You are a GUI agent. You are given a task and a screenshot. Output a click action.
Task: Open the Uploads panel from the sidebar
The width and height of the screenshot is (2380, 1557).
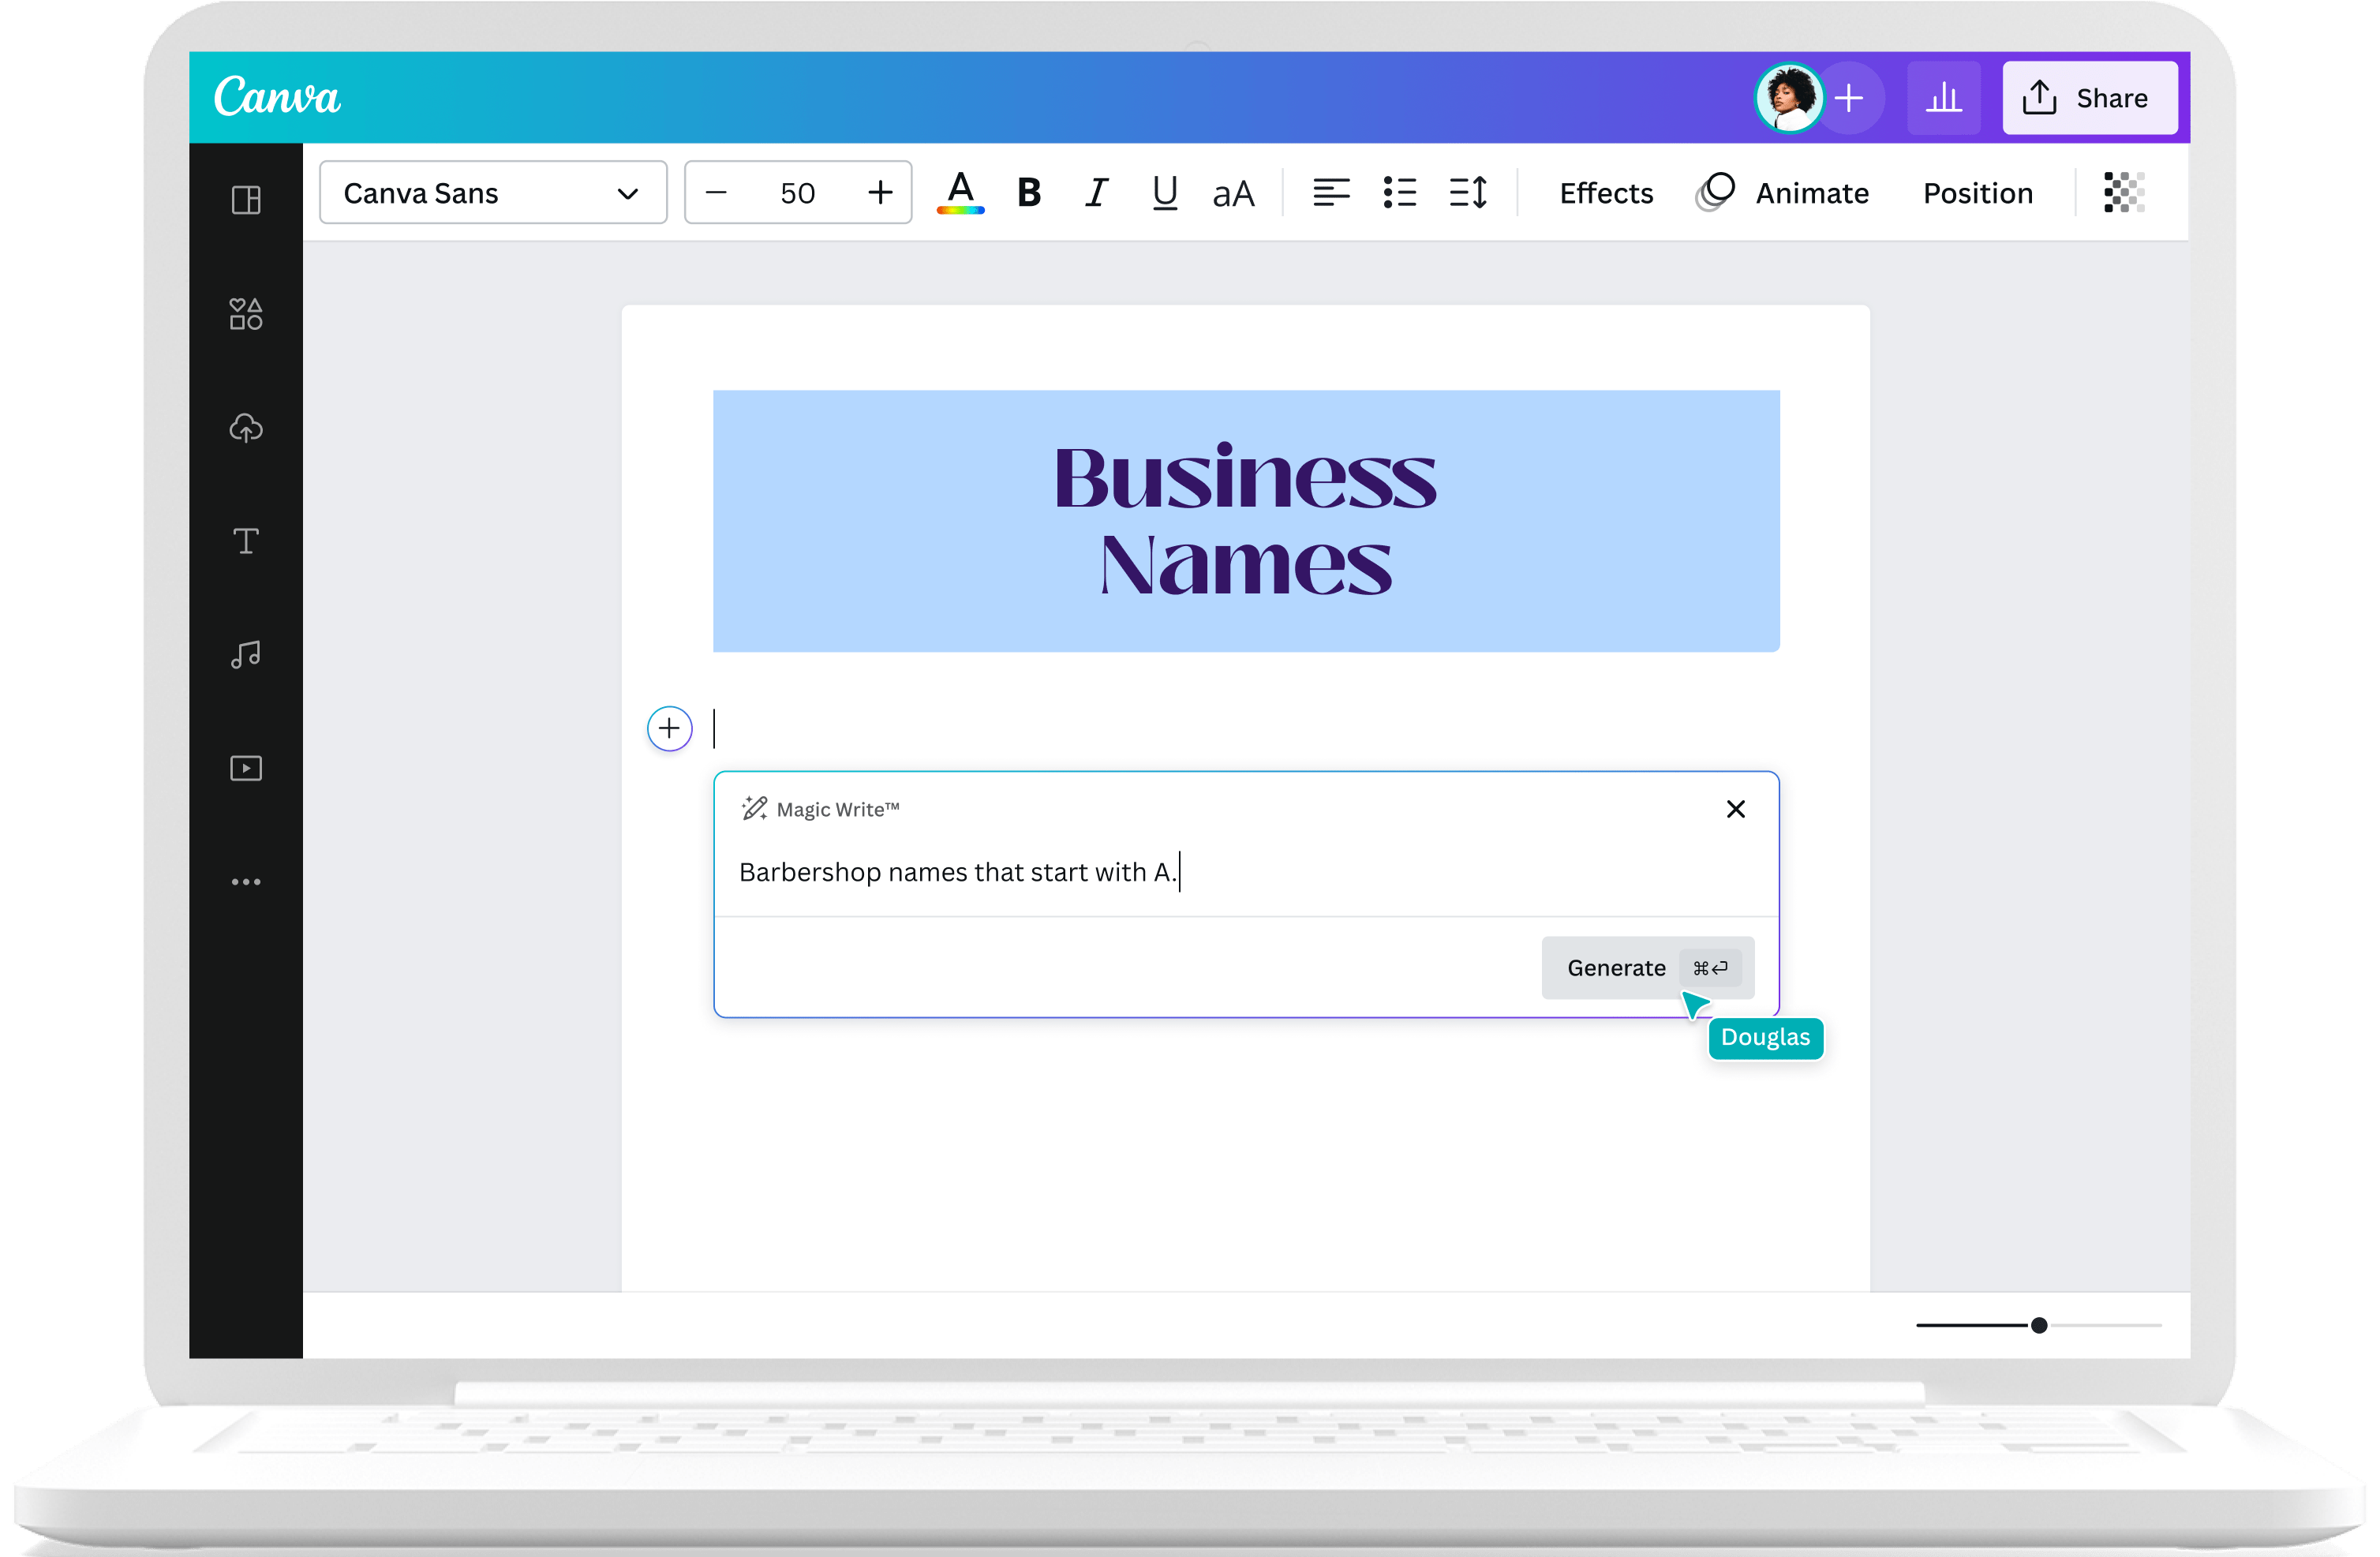(x=245, y=428)
